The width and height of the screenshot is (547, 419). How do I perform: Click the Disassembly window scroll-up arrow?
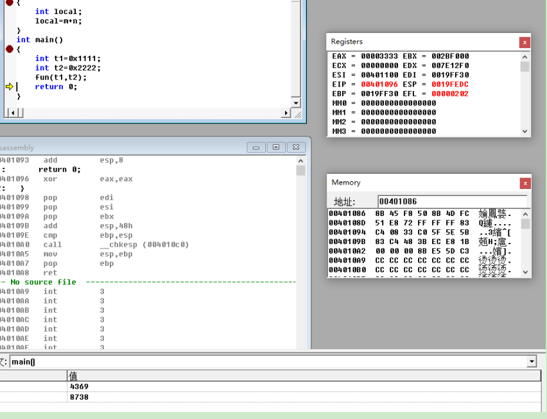click(x=300, y=161)
